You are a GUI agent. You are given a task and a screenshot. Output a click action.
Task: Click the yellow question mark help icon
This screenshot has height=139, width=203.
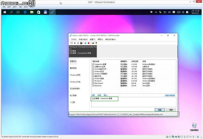pos(96,43)
